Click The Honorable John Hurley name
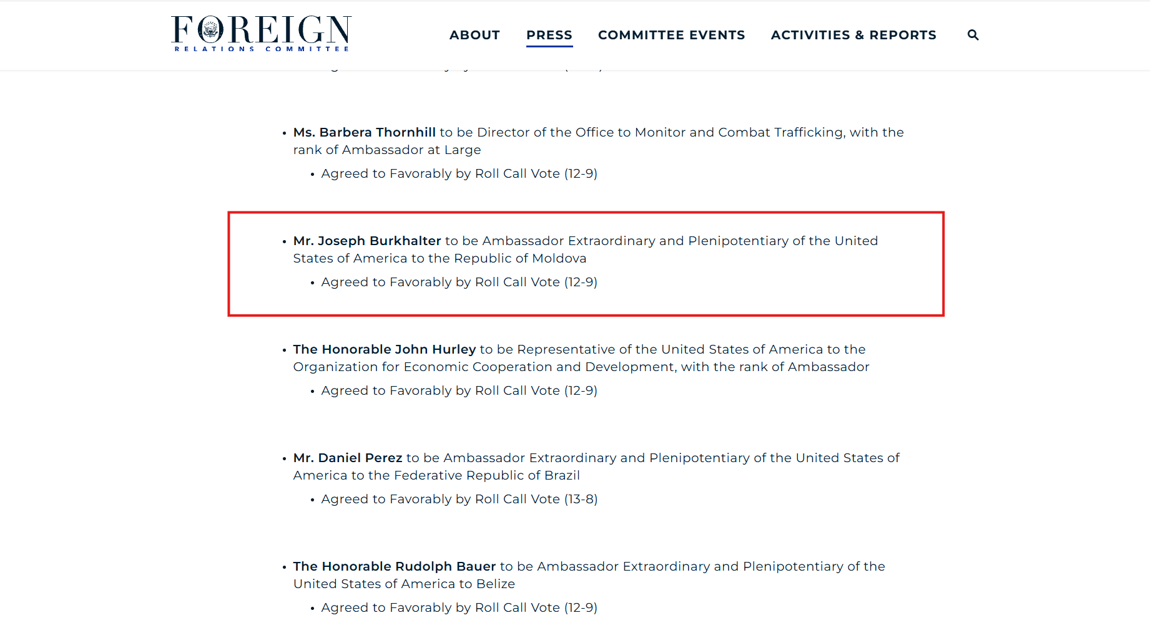 (x=385, y=349)
